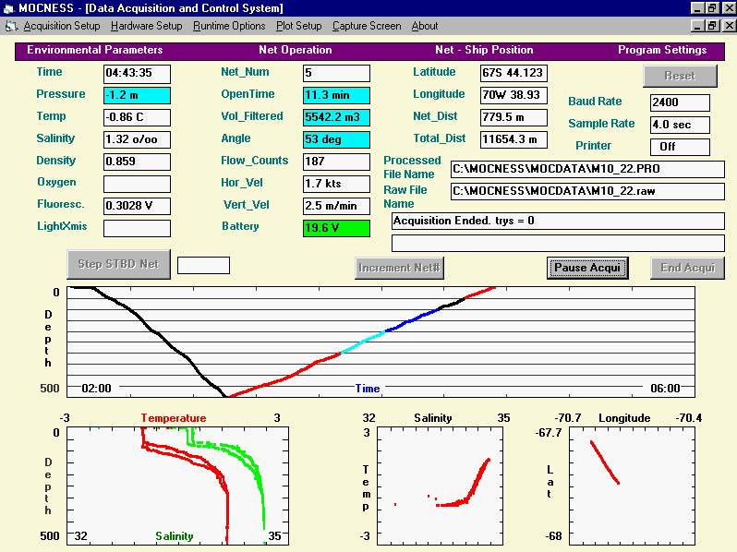Click the Angle field showing 53 deg
737x552 pixels.
(x=336, y=139)
